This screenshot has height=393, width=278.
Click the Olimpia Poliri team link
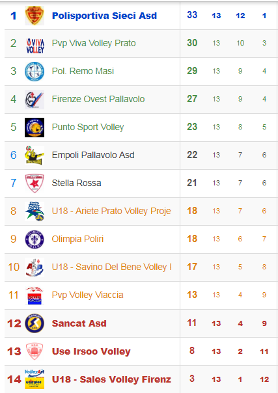(77, 239)
